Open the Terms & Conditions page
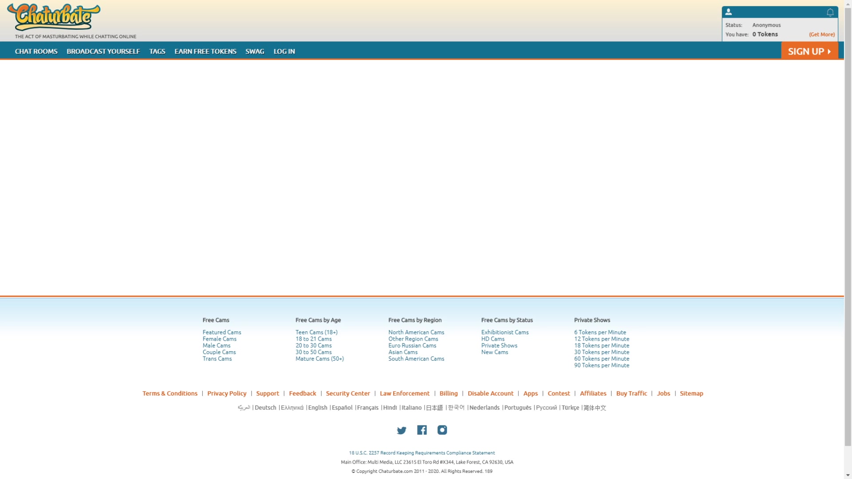Viewport: 852px width, 479px height. pos(170,393)
